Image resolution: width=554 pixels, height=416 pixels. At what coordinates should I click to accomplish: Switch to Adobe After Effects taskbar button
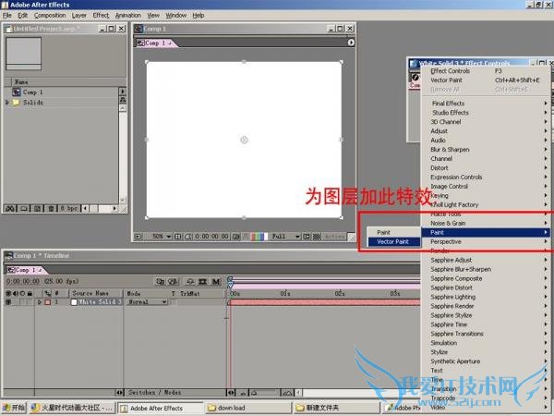tap(160, 408)
